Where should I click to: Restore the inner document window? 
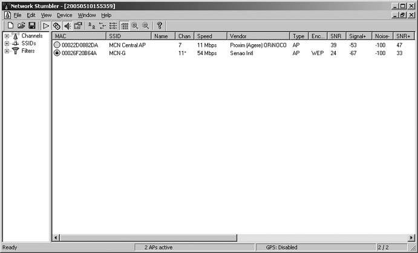(x=402, y=15)
